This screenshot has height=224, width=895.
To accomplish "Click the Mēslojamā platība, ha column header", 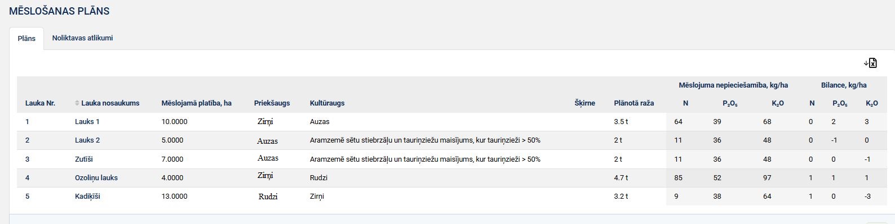I will 196,103.
